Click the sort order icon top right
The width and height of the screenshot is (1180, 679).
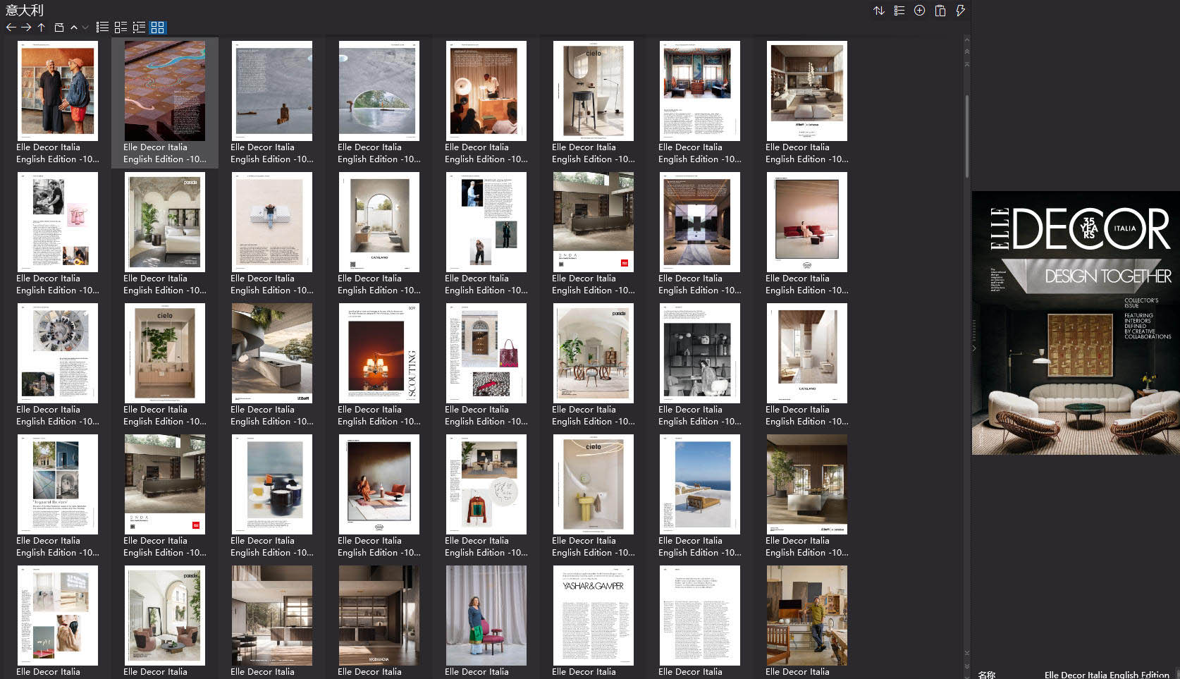click(x=879, y=11)
